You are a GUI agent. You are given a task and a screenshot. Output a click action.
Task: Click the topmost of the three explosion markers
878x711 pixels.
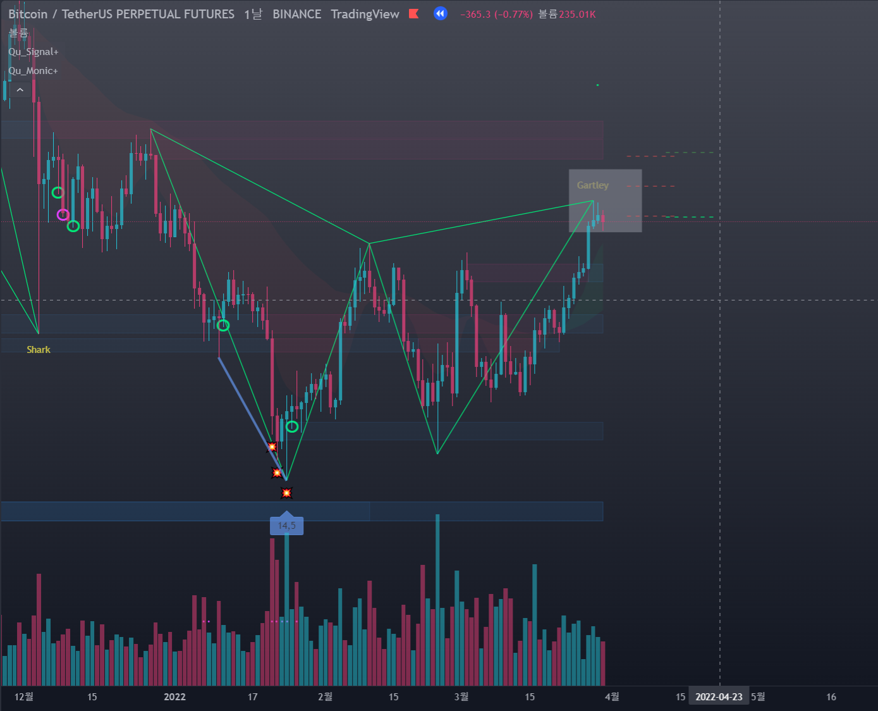272,447
